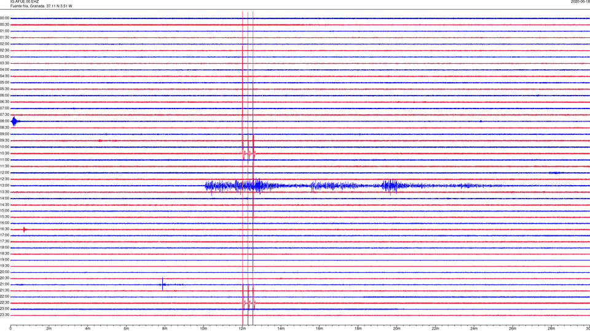Image resolution: width=590 pixels, height=331 pixels.
Task: Click the 8m tick label on time axis
Action: pos(165,329)
